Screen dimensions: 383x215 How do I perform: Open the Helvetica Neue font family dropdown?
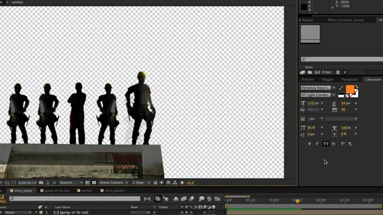click(318, 88)
